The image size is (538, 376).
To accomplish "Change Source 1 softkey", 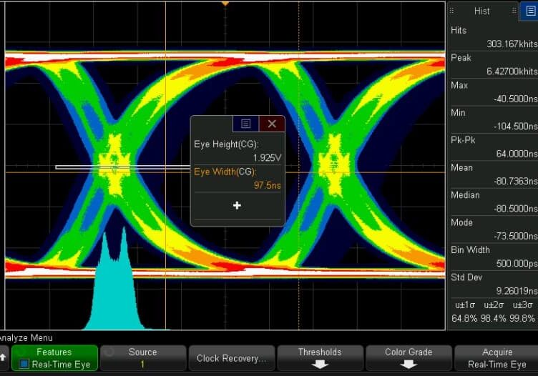I will click(143, 358).
